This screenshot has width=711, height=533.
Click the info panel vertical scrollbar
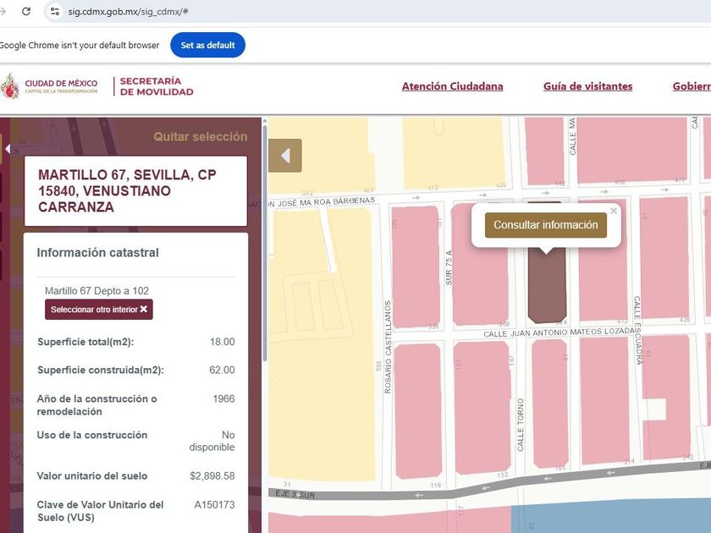click(x=264, y=254)
